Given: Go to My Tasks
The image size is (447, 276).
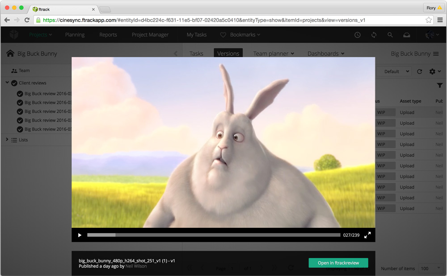Looking at the screenshot, I should 196,35.
